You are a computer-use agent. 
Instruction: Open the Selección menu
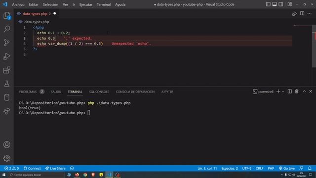coord(50,4)
